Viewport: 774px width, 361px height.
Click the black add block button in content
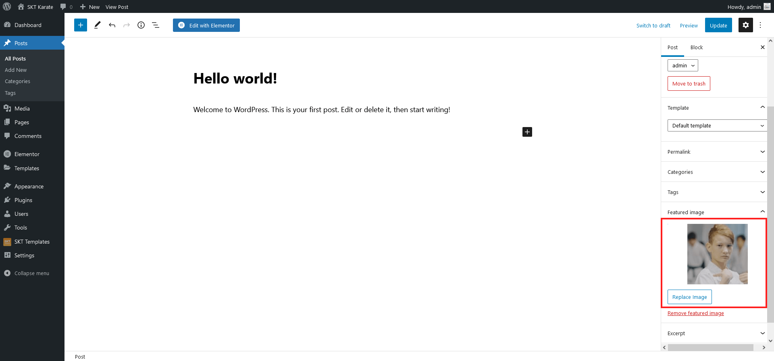point(527,132)
